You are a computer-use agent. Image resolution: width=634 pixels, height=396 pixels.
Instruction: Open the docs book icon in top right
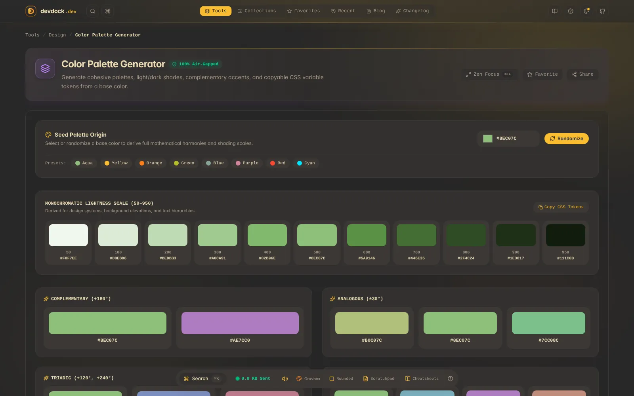pyautogui.click(x=555, y=11)
